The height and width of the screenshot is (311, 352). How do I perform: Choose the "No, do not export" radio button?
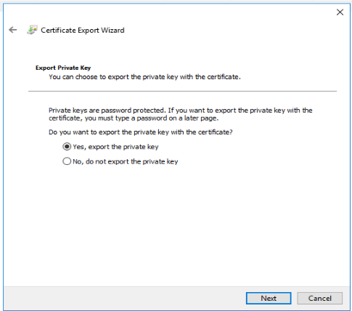[67, 161]
